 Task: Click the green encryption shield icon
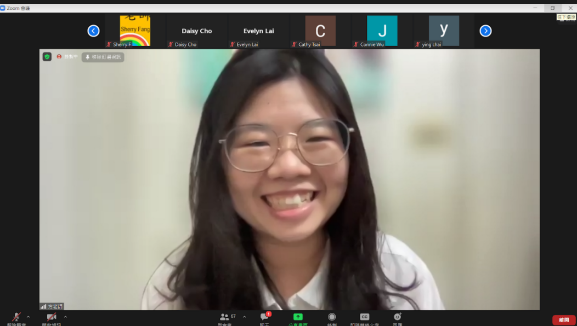(x=47, y=57)
